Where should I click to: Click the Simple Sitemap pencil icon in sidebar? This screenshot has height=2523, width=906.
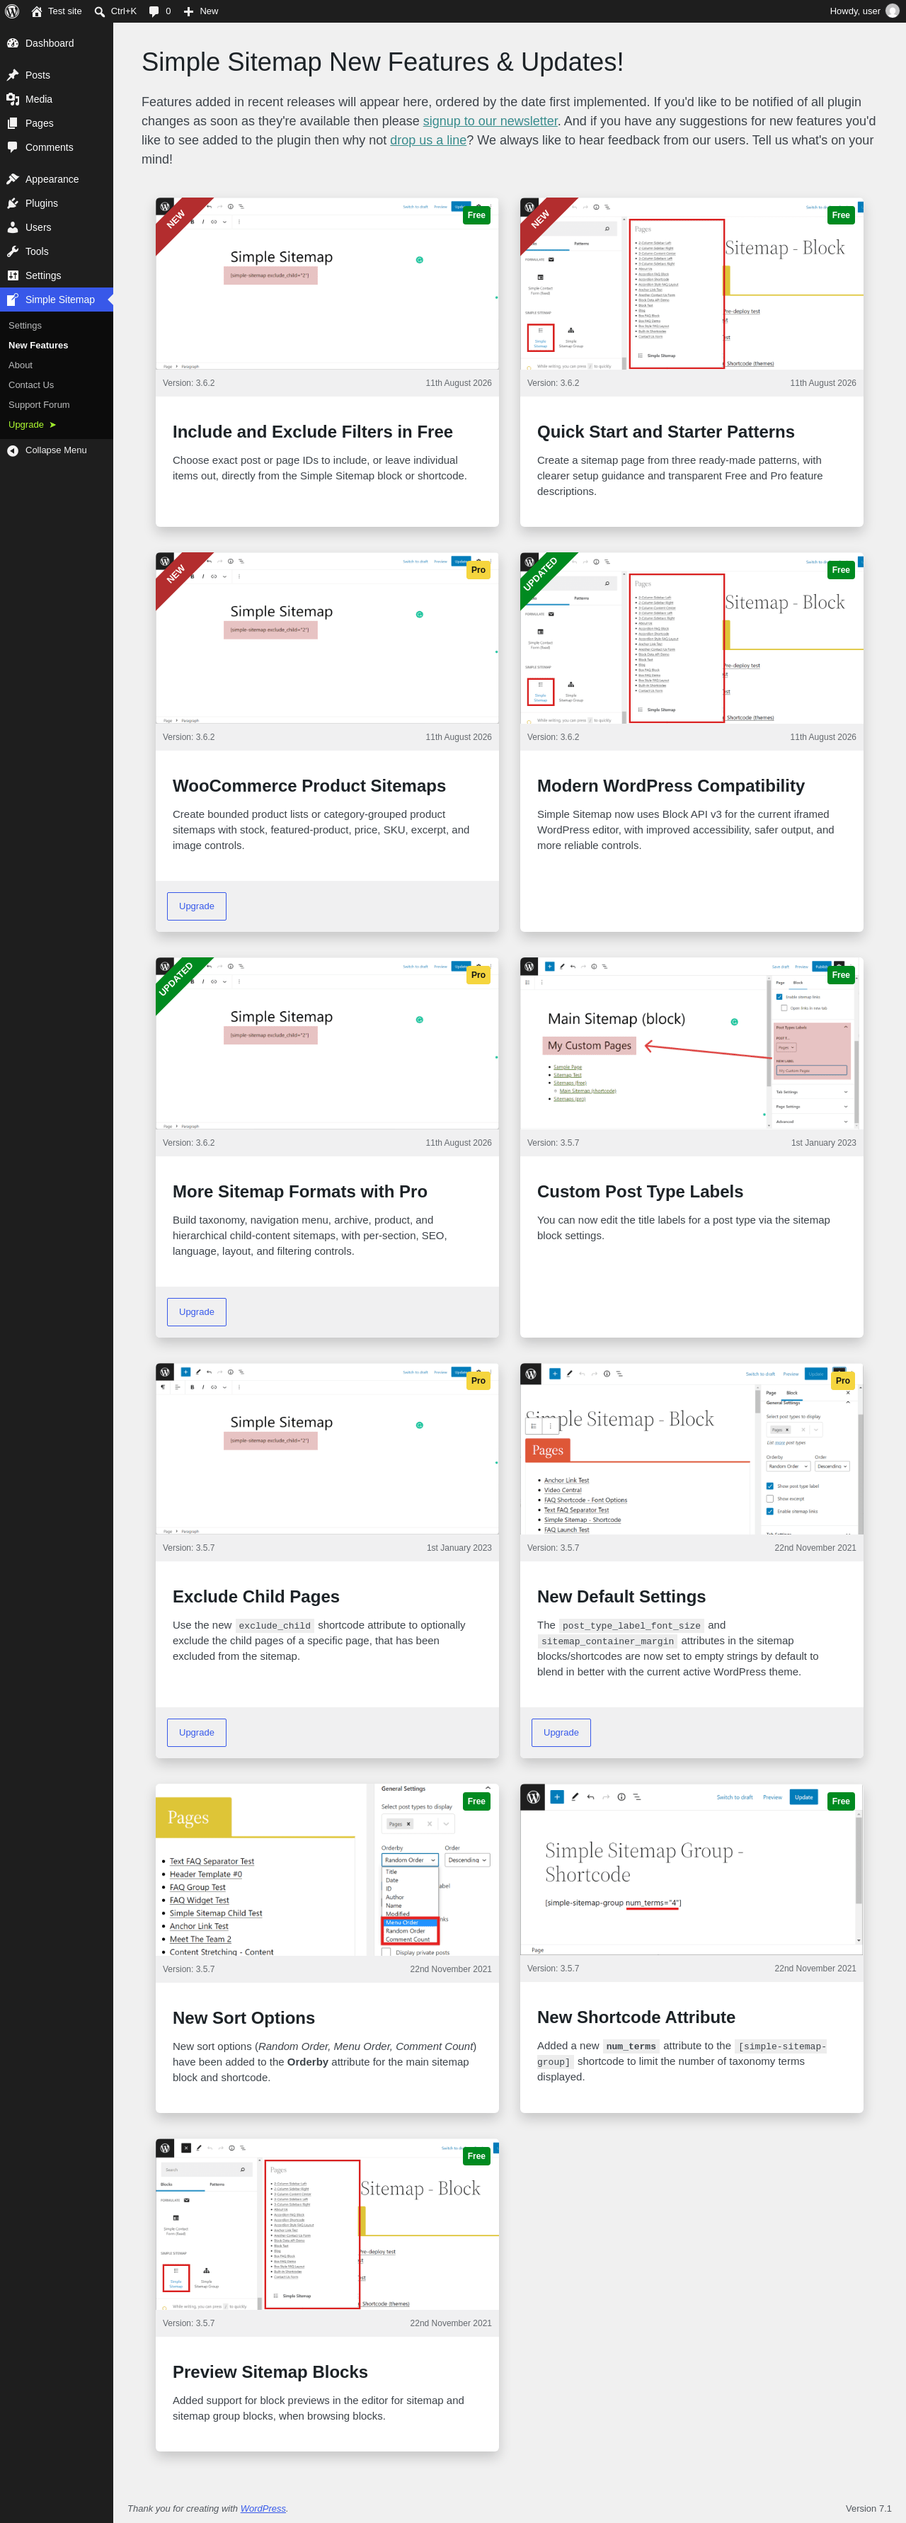(x=13, y=300)
